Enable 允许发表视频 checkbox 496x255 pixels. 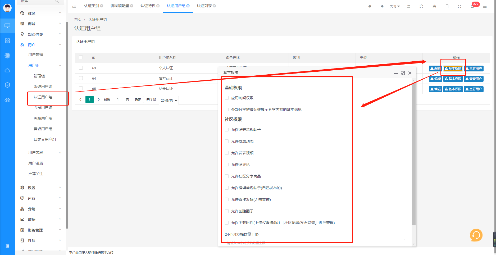point(227,153)
